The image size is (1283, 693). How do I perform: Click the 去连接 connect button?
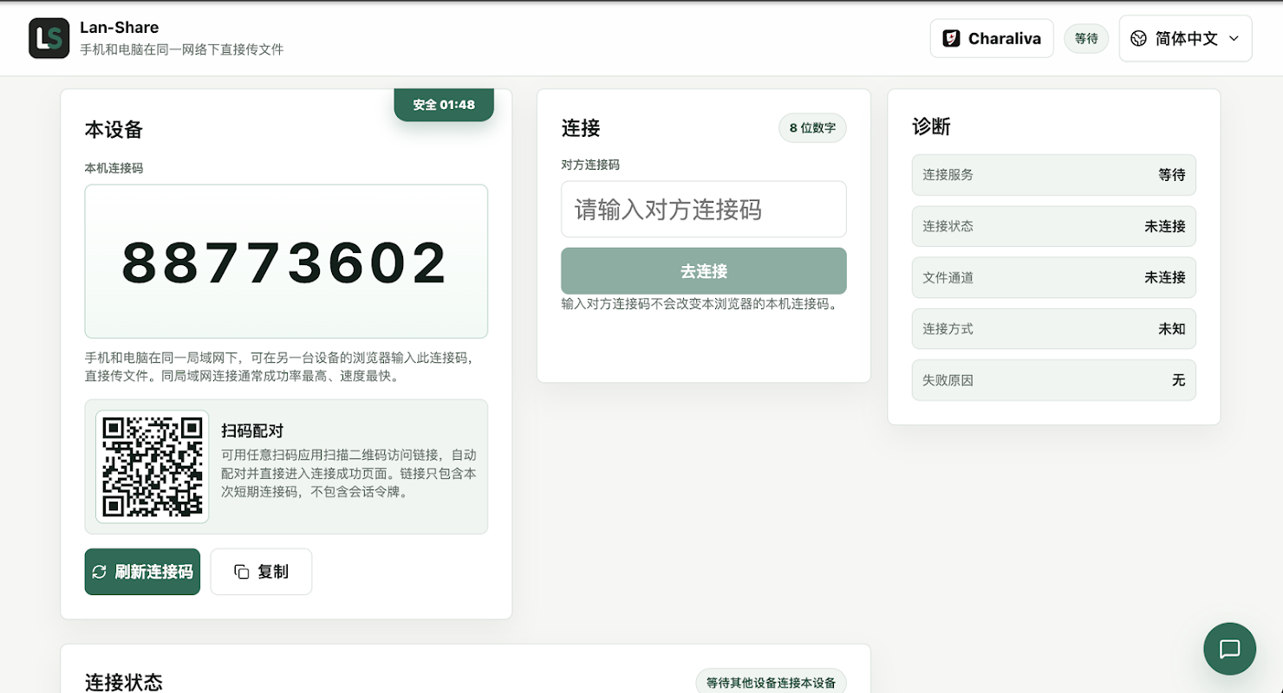click(704, 271)
